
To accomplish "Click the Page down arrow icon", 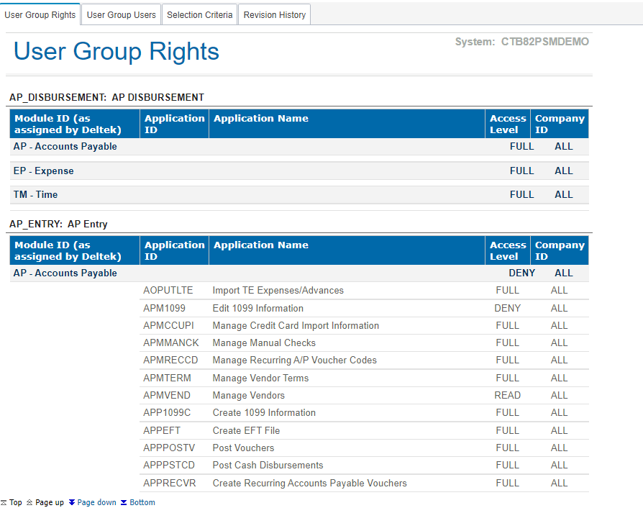I will click(72, 502).
